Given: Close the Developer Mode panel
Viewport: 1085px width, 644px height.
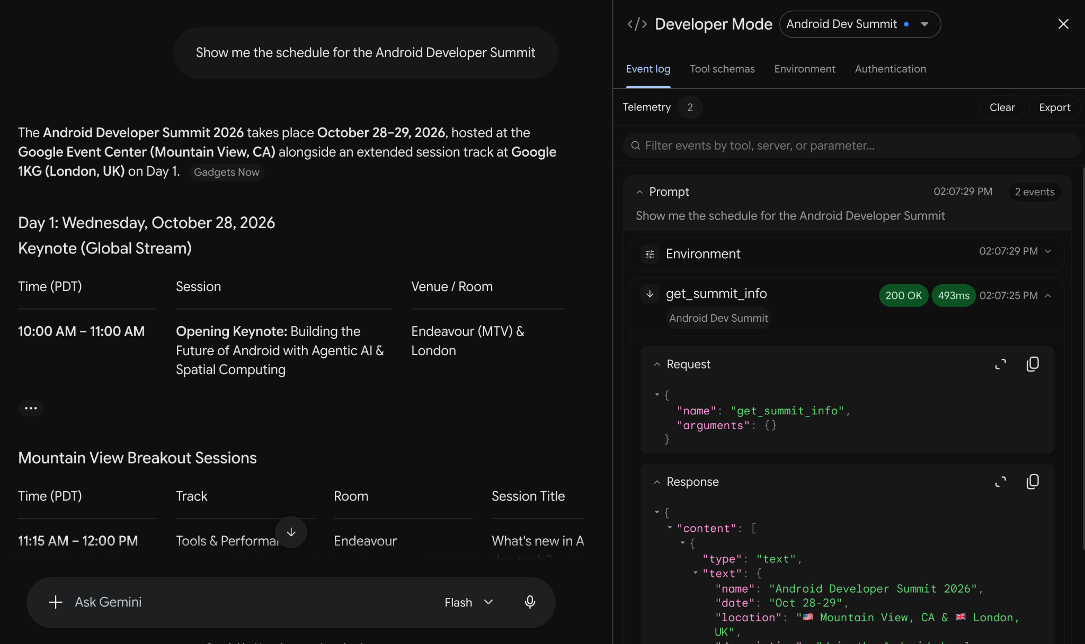Looking at the screenshot, I should click(x=1063, y=24).
